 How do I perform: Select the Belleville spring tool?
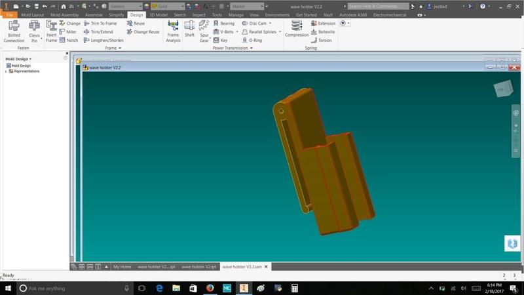323,31
